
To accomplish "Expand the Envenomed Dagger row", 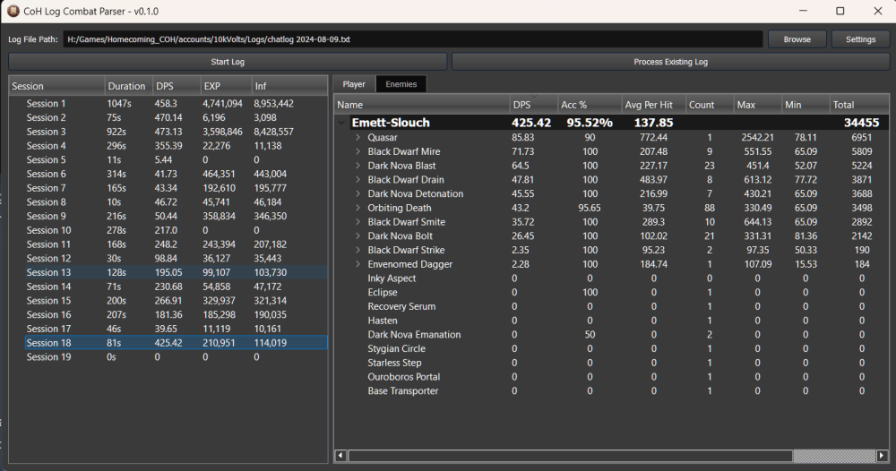I will tap(358, 264).
